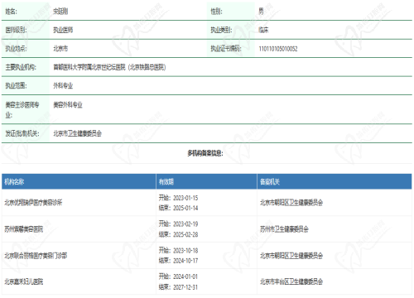Select 朝阳区卫生健康委员会 in the 2023-10-18 row
Screen dimensions: 414x298
pyautogui.click(x=291, y=256)
